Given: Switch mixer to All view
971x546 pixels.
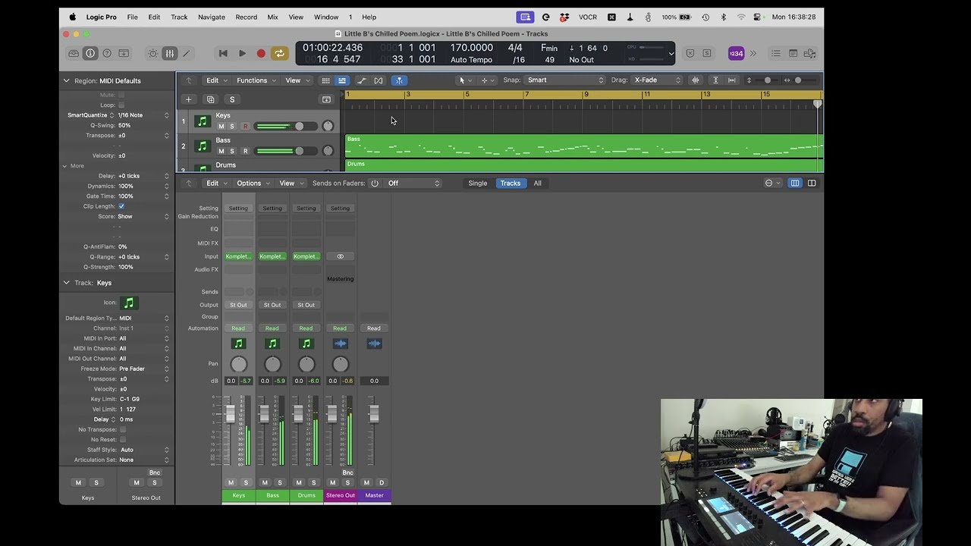Looking at the screenshot, I should pyautogui.click(x=537, y=183).
